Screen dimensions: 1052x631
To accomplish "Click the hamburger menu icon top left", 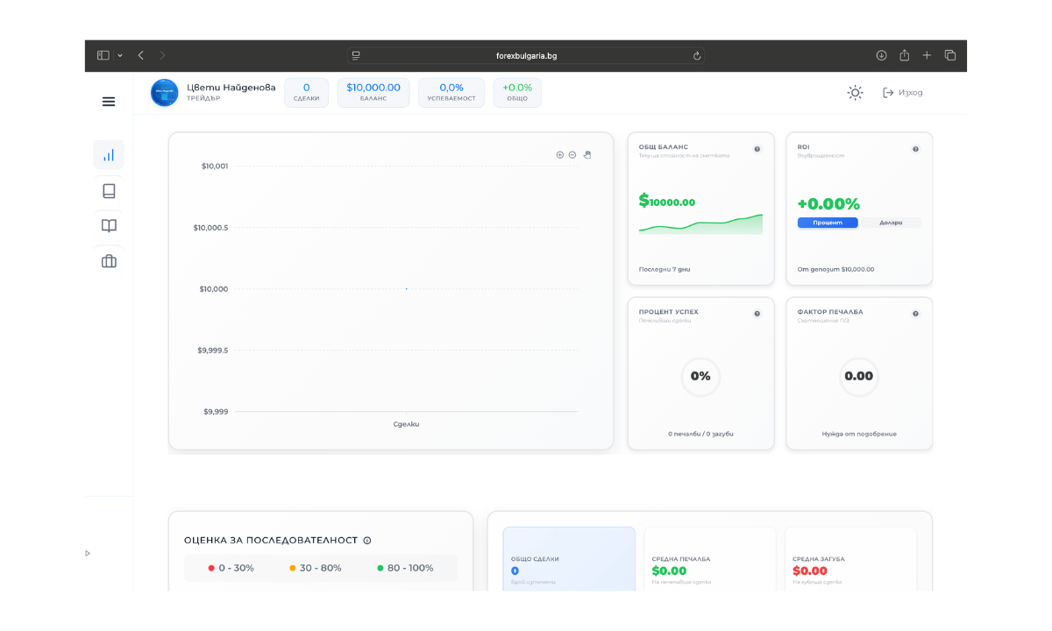I will 109,101.
